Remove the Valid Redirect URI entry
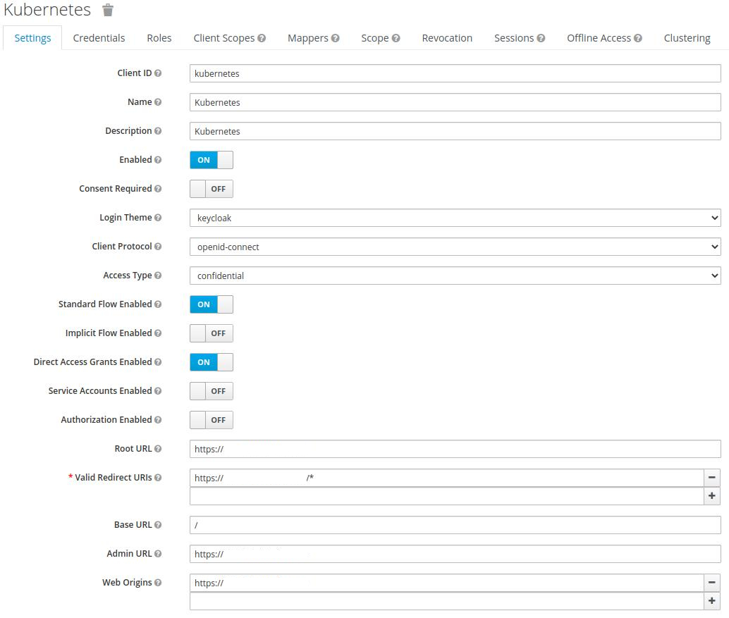The width and height of the screenshot is (729, 618). 712,477
